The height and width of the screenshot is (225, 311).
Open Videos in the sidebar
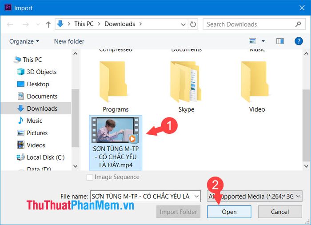[x=36, y=145]
